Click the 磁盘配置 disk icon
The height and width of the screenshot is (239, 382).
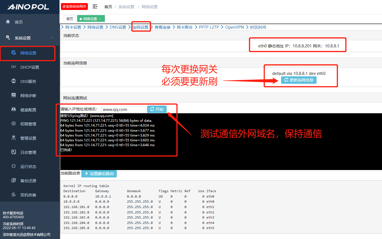tap(14, 110)
